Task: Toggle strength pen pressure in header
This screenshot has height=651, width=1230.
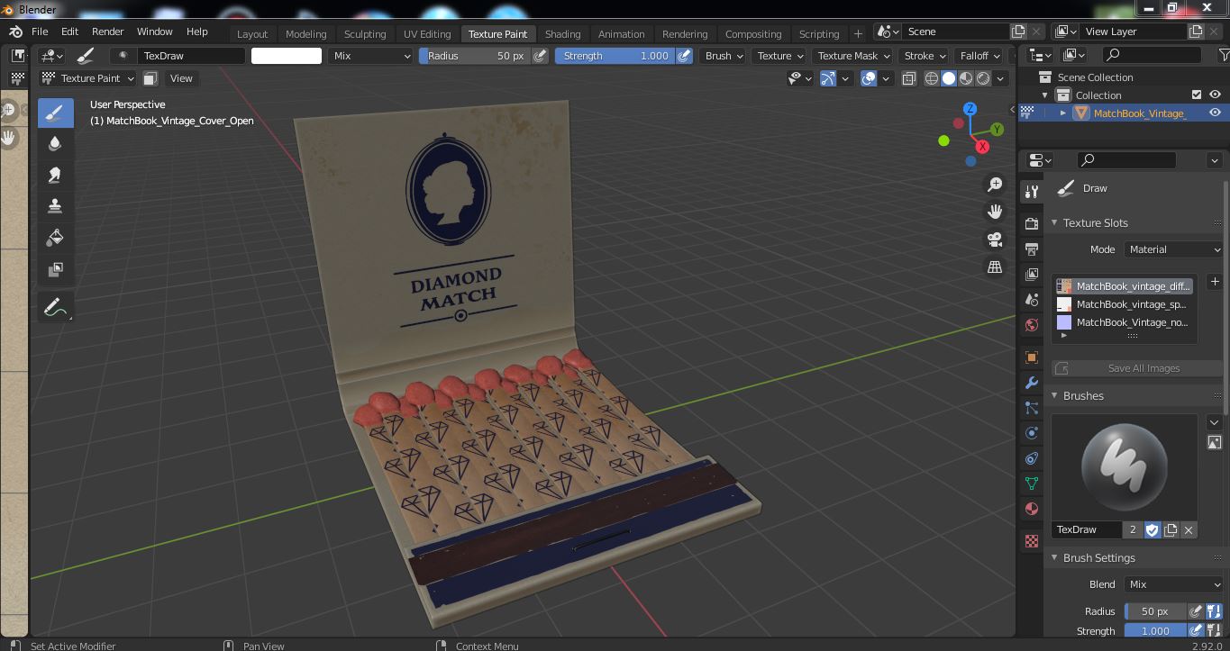Action: point(684,56)
